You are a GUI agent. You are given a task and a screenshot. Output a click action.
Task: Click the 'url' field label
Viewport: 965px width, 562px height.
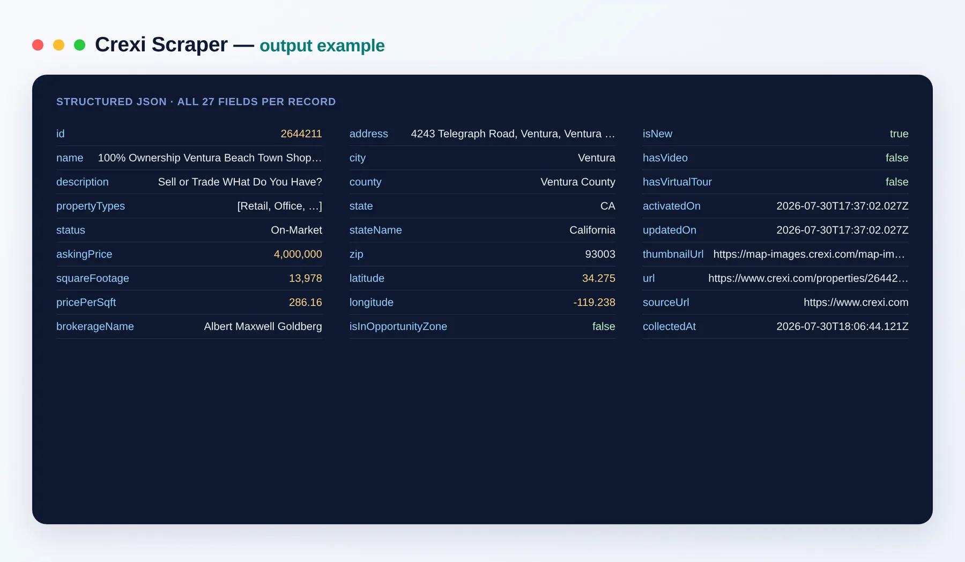tap(648, 278)
